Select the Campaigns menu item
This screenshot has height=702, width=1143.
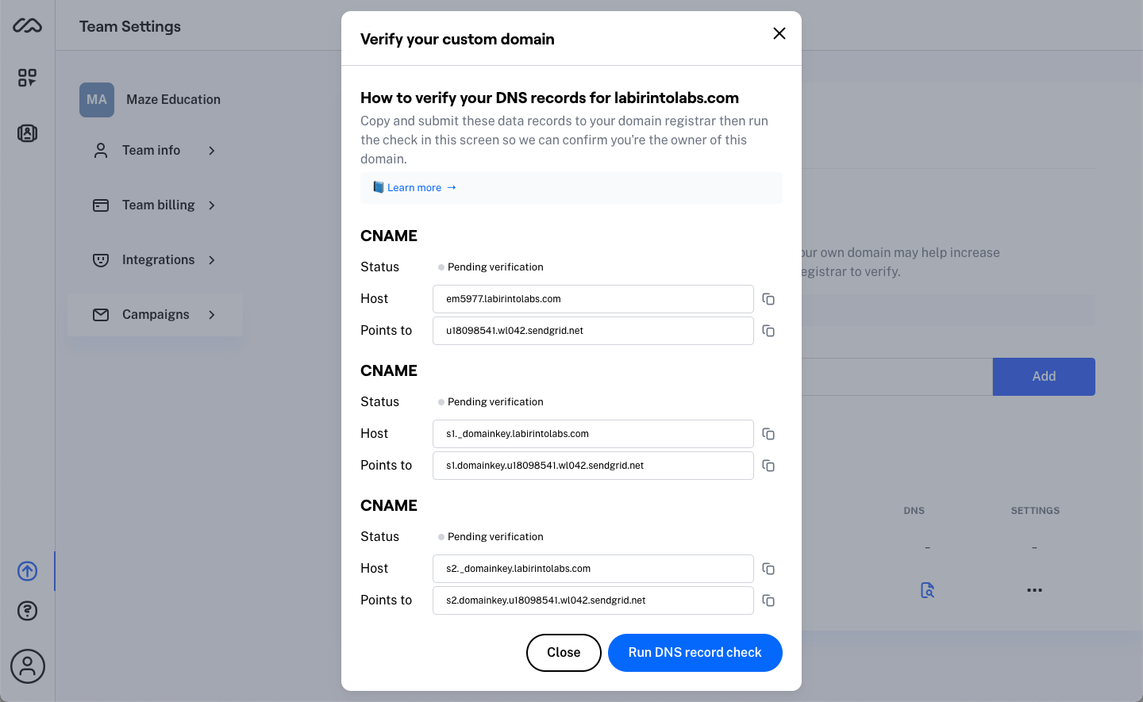[155, 314]
